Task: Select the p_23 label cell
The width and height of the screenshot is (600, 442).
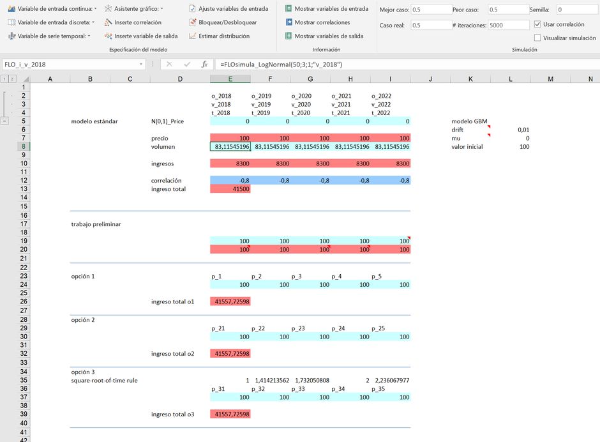Action: (x=310, y=328)
